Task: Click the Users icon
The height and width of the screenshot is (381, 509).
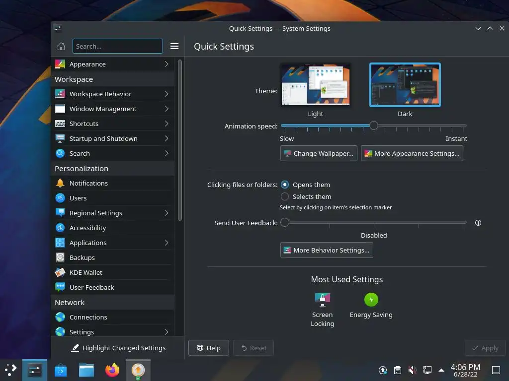Action: (60, 198)
